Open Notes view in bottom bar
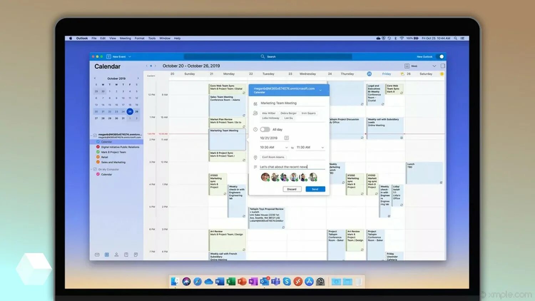The width and height of the screenshot is (535, 301). [136, 255]
